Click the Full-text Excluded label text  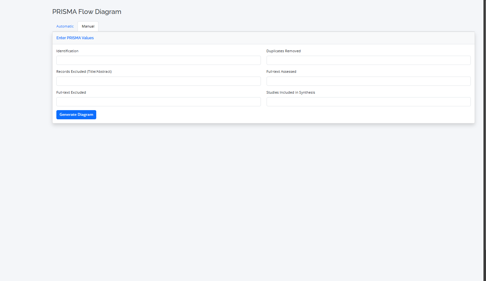coord(71,92)
